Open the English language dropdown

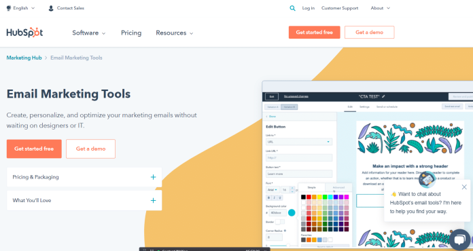[x=20, y=8]
